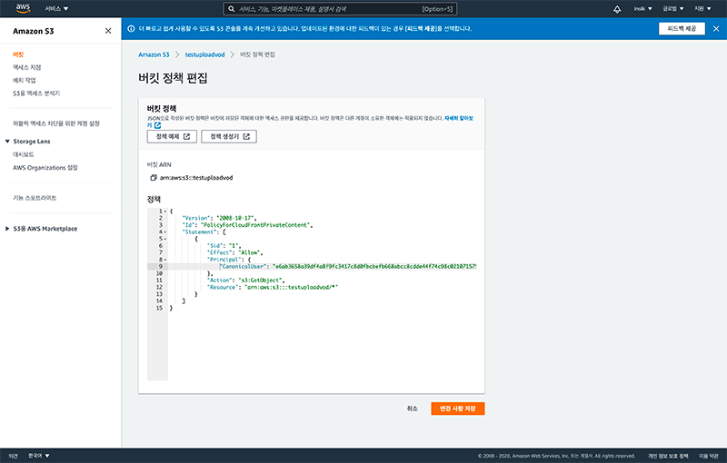
Task: Open 액세스 지점 in the sidebar
Action: coord(27,67)
